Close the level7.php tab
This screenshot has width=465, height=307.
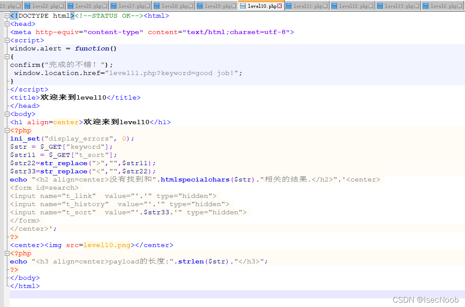[x=147, y=6]
